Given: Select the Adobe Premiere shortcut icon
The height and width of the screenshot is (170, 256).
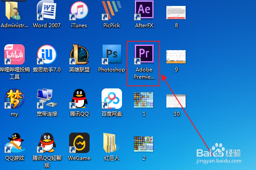Looking at the screenshot, I should pyautogui.click(x=144, y=54).
